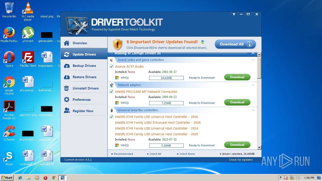322x181 pixels.
Task: Open Internet Explorer from taskbar
Action: (20, 178)
